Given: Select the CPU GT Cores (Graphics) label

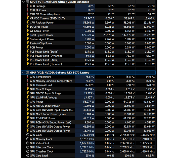Looking at the screenshot, I should coord(45,14).
